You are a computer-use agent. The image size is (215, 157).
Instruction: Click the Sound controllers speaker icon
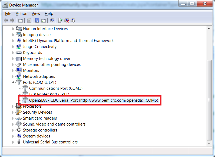tap(19, 124)
